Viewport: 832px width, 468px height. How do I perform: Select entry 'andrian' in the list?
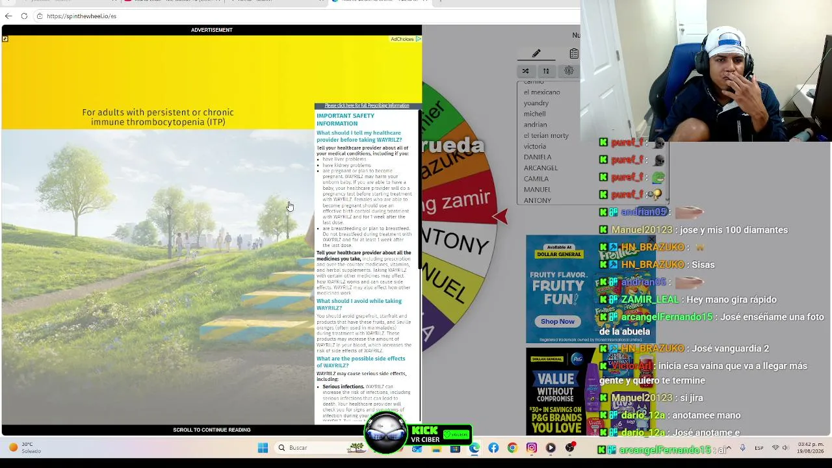tap(536, 125)
